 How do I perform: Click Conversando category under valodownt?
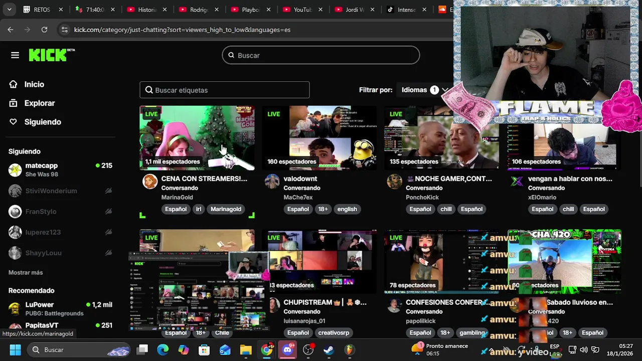click(302, 188)
